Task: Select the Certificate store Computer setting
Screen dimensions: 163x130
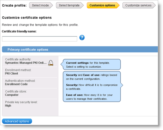Action: [30, 94]
